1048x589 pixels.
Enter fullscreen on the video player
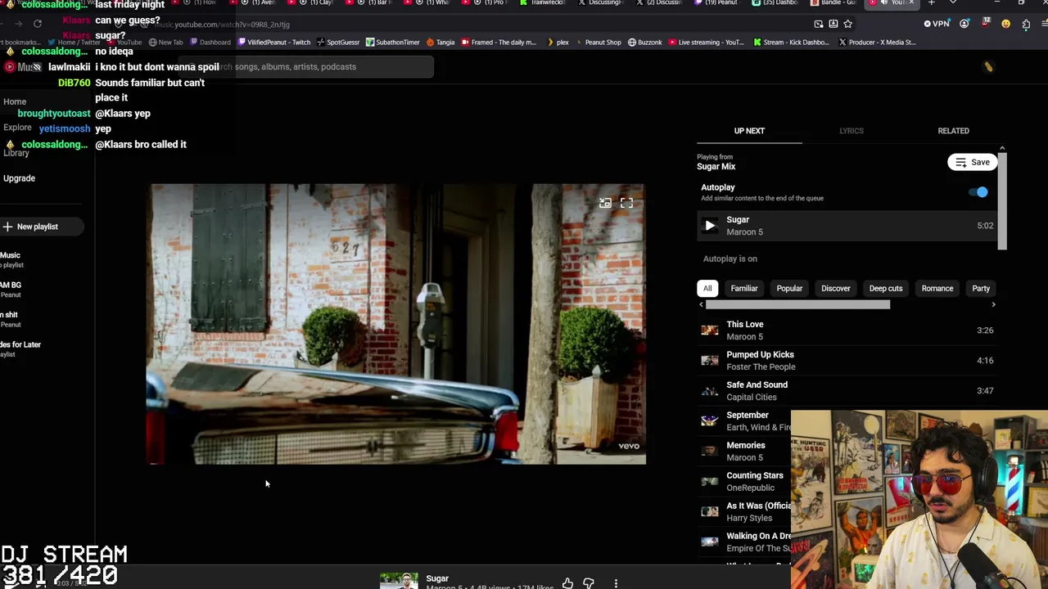(x=626, y=203)
